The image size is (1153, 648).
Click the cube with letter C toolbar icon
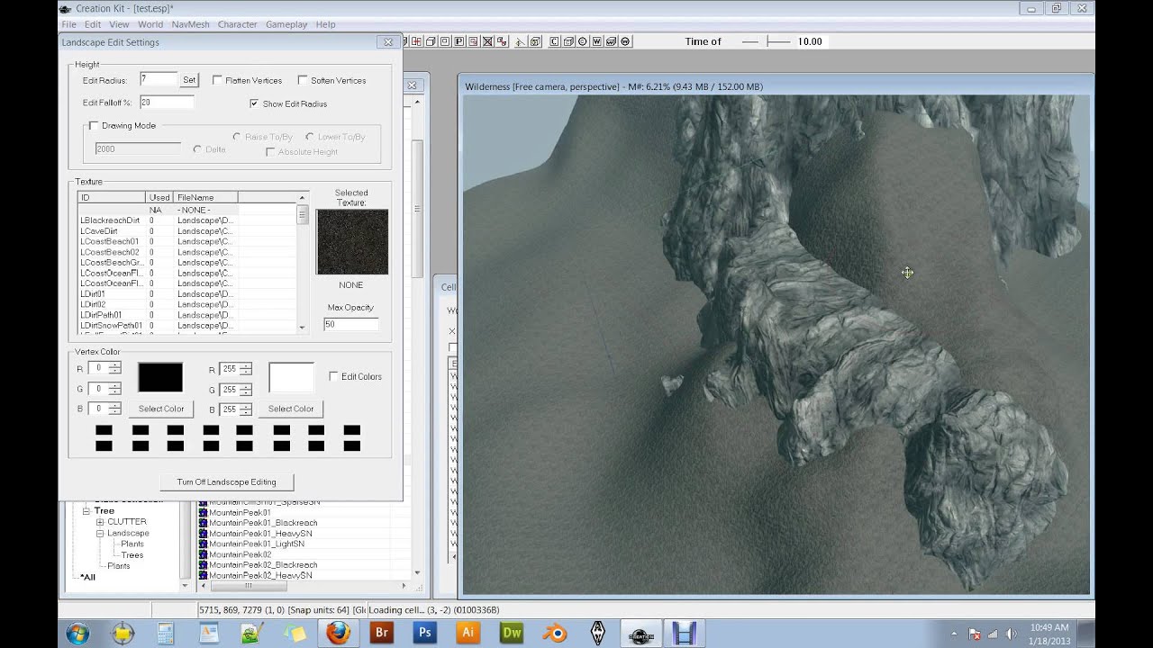pos(568,41)
